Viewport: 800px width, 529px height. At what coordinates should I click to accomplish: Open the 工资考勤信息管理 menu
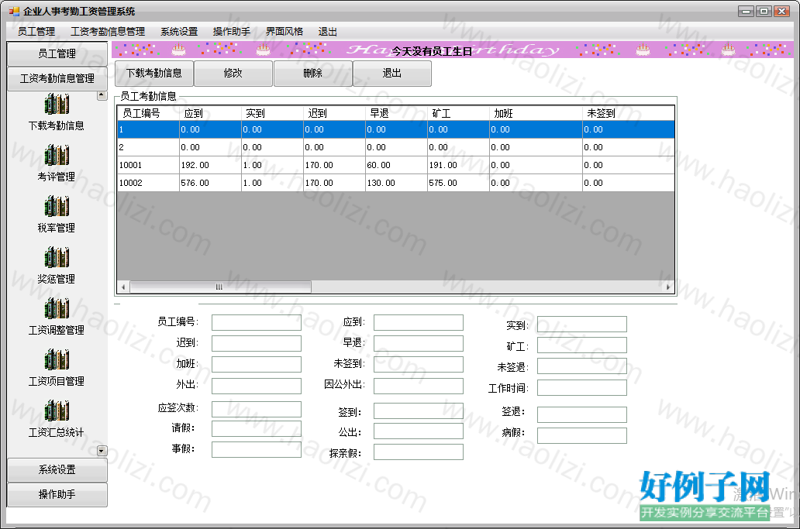tap(108, 32)
